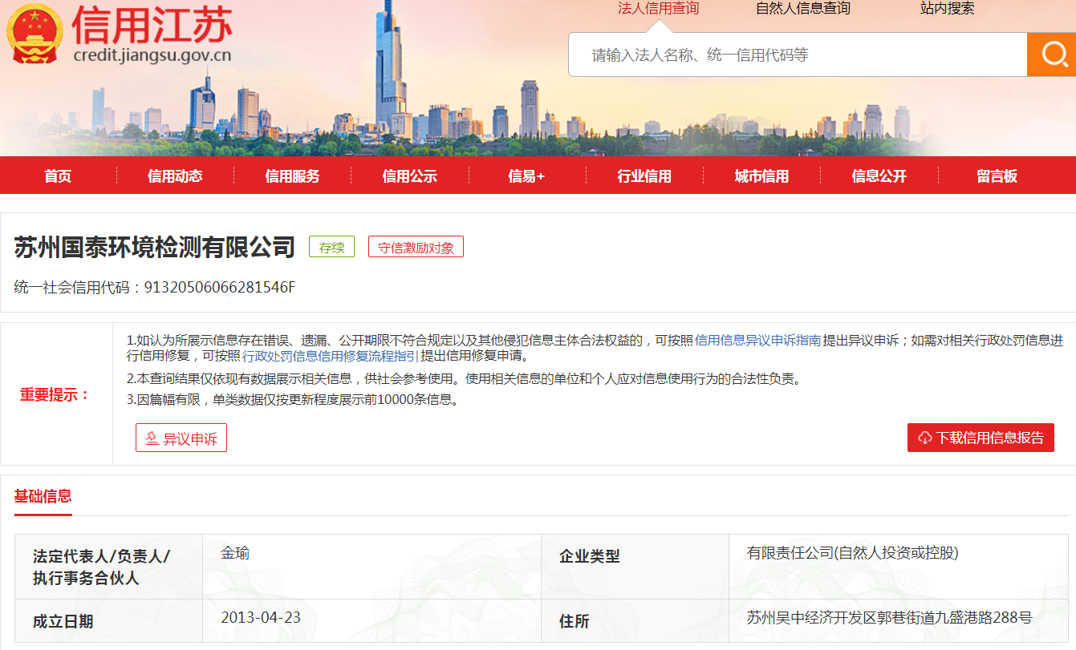Click the credit code 91320506066281546F
1076x650 pixels.
point(219,287)
